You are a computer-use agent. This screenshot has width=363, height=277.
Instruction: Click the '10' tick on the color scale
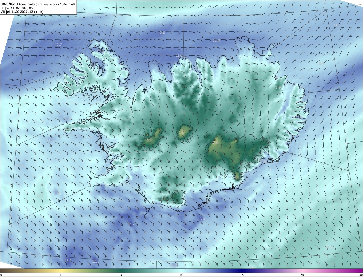click(181, 275)
